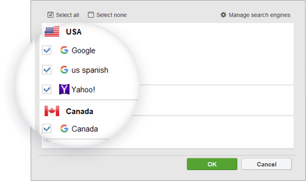
Task: Click the Select all label
Action: pyautogui.click(x=68, y=15)
